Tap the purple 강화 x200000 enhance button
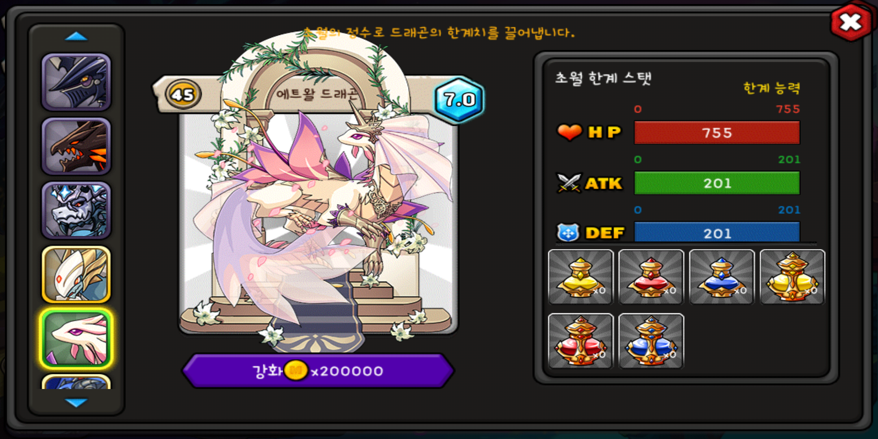The height and width of the screenshot is (439, 878). pos(318,371)
